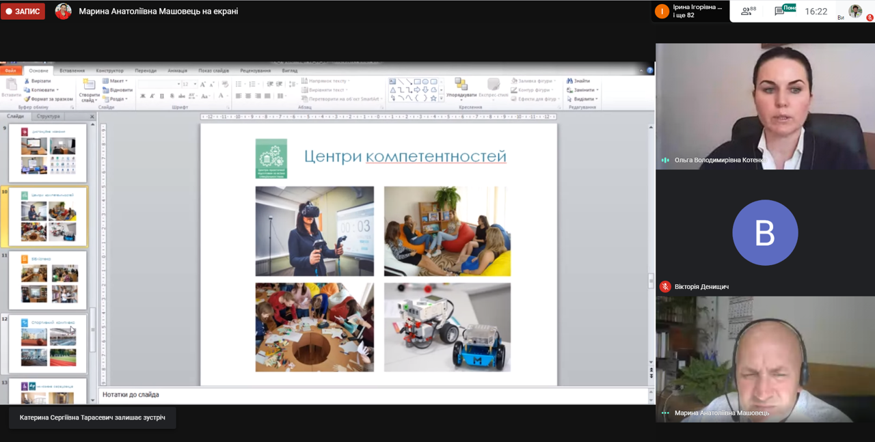
Task: Click the Вирізати (Cut) scissors icon
Action: [27, 81]
